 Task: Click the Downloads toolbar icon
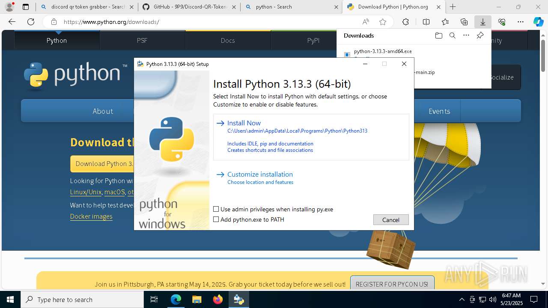coord(483,22)
